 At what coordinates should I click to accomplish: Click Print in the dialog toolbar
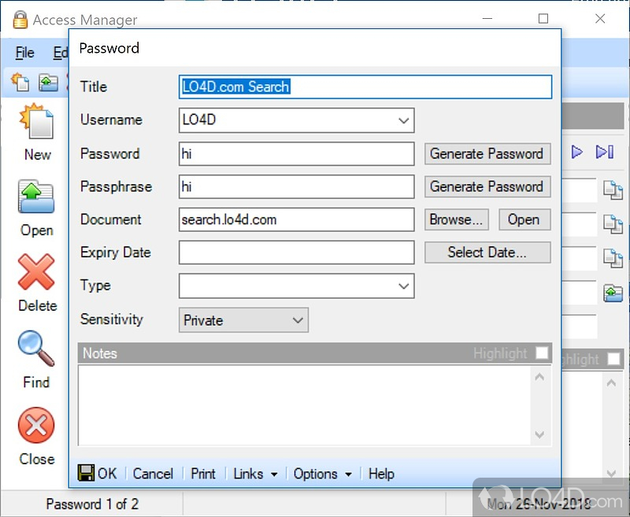pyautogui.click(x=203, y=474)
